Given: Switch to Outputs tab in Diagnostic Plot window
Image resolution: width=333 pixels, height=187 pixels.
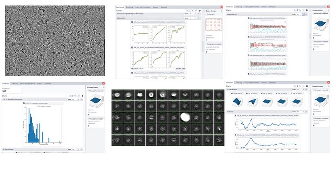Looking at the screenshot, I should (264, 7).
